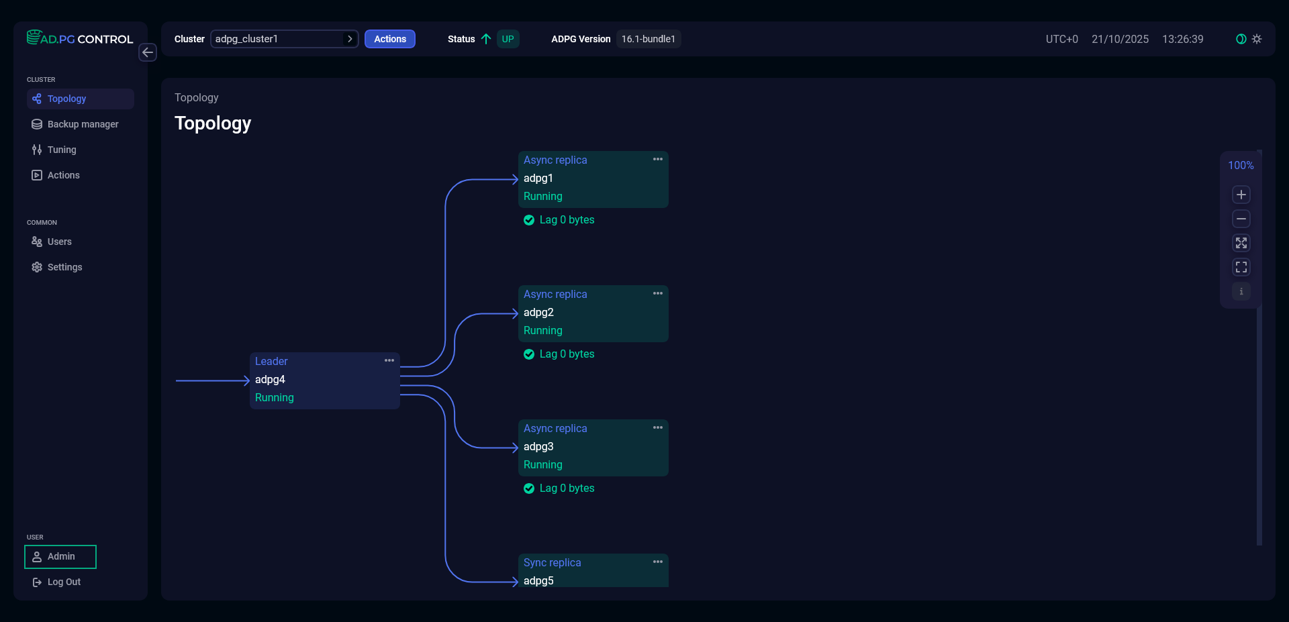
Task: Fit topology diagram to view
Action: click(x=1241, y=243)
